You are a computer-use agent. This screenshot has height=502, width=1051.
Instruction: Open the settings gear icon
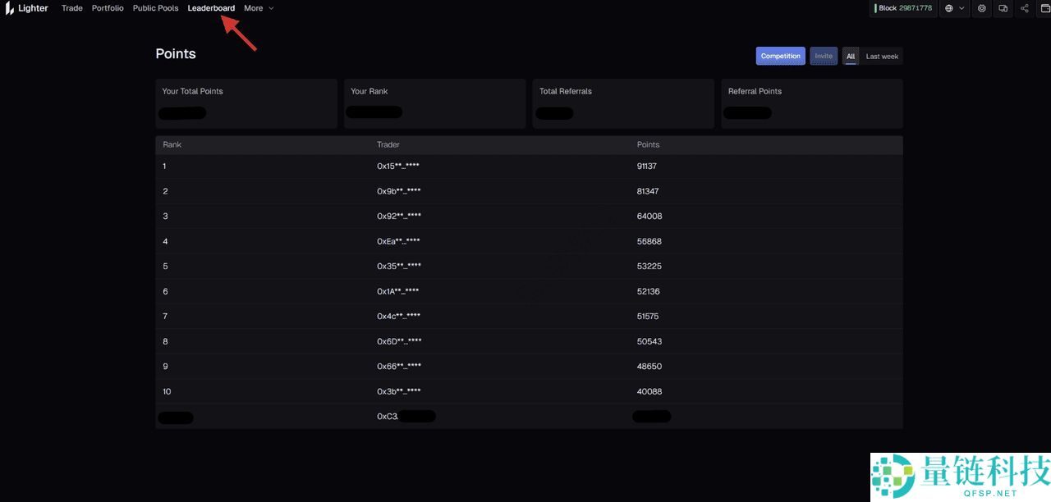(982, 8)
